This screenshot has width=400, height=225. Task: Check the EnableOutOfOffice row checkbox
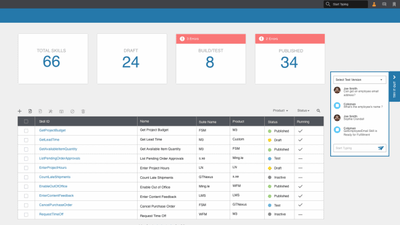click(x=26, y=187)
